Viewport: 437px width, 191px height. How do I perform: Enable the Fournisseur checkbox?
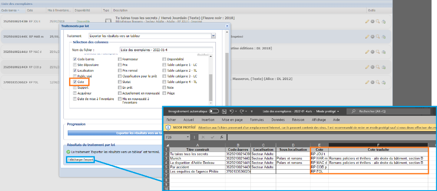click(120, 59)
